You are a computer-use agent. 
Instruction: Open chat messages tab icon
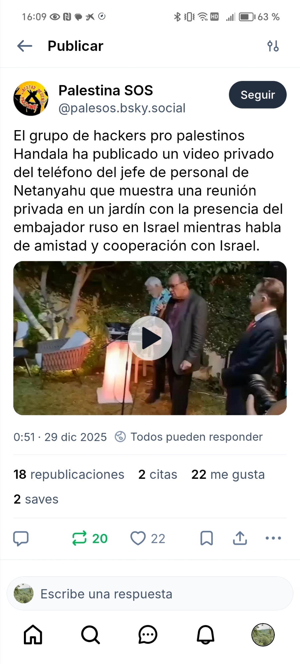(148, 635)
